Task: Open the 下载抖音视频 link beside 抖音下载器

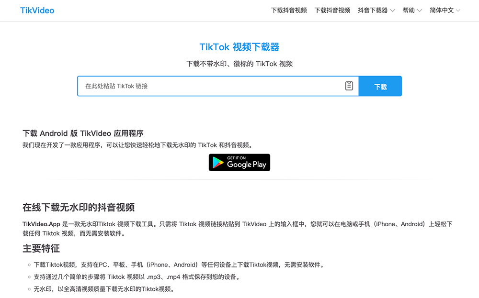Action: (332, 11)
